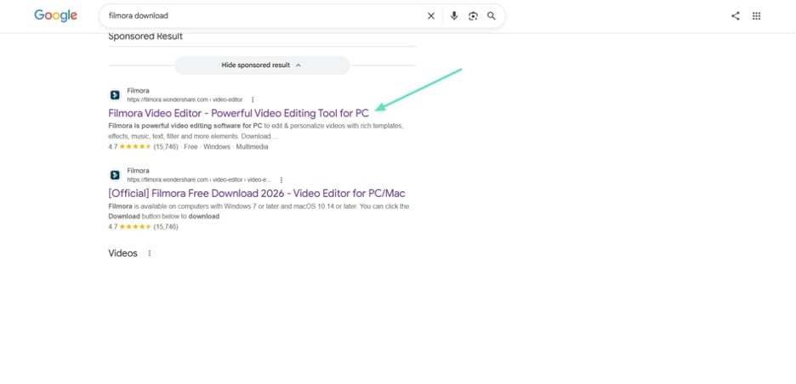Image resolution: width=796 pixels, height=384 pixels.
Task: Open the three-dot menu beside the video-editor URL
Action: (253, 100)
